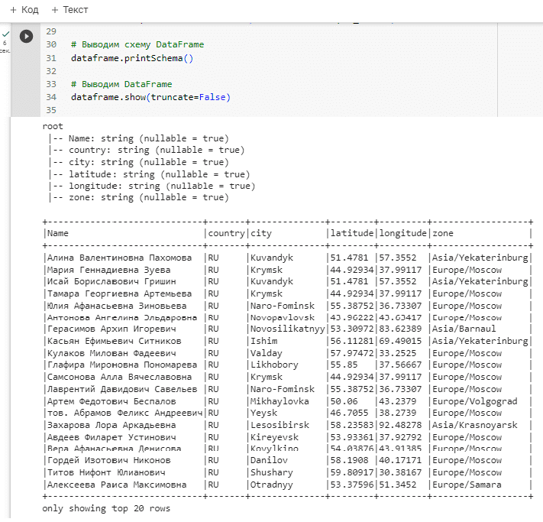
Task: Click the city cell 'Lesosibirsk'
Action: [x=280, y=425]
